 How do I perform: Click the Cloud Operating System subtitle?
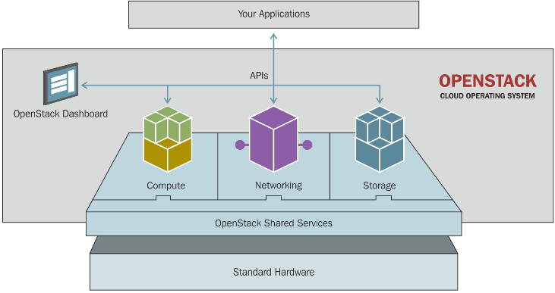[x=487, y=96]
